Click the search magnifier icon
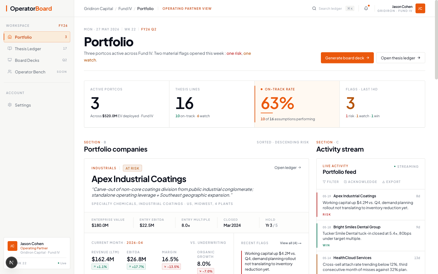 [x=314, y=9]
